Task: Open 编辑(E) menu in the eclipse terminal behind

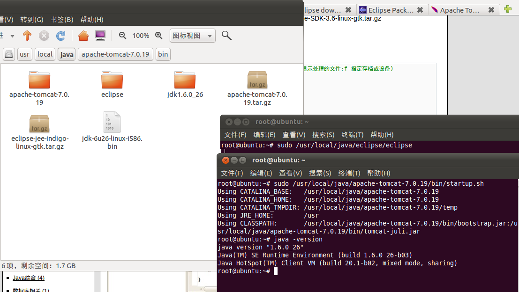Action: (264, 135)
